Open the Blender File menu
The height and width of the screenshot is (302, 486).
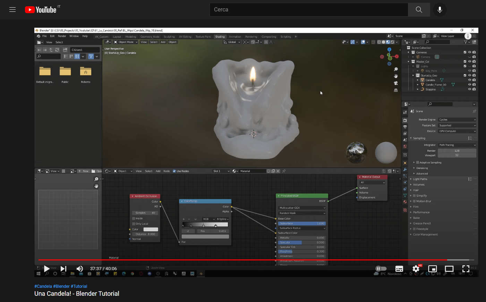(x=44, y=36)
